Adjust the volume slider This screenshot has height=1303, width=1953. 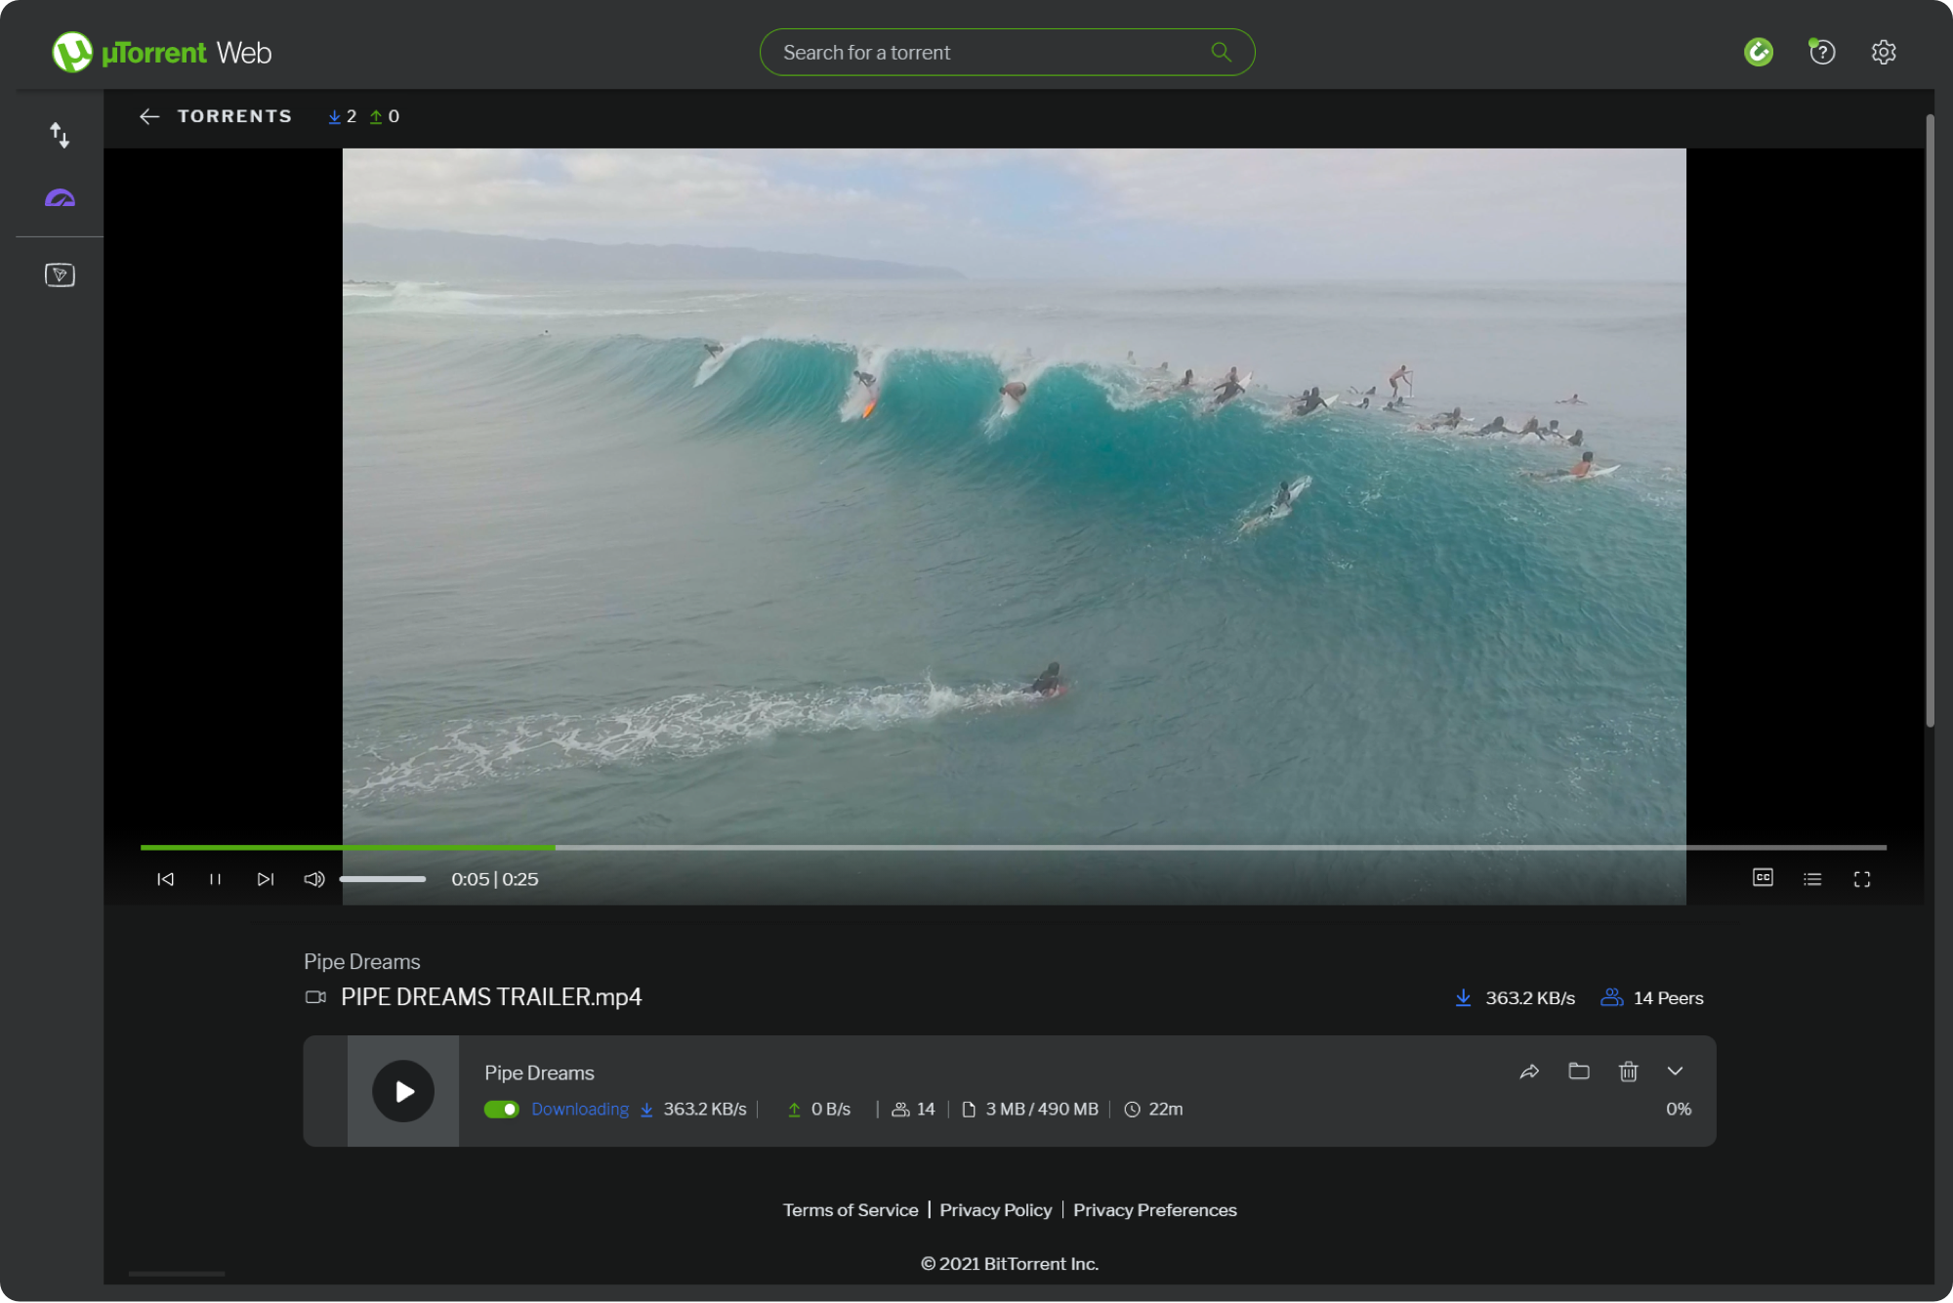383,878
